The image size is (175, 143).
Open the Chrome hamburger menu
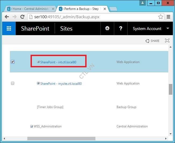pyautogui.click(x=168, y=17)
